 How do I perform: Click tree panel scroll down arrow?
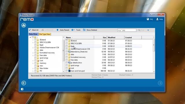click(x=63, y=71)
